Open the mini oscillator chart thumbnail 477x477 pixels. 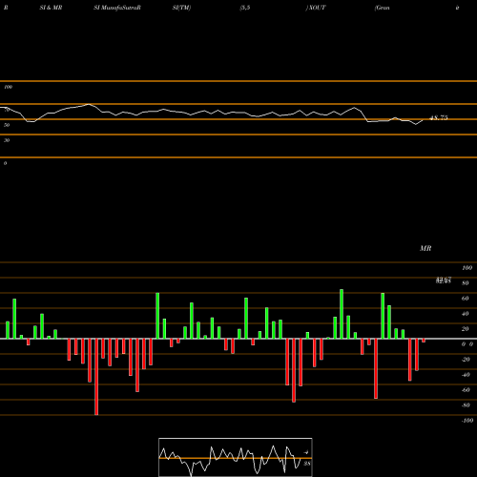tap(236, 457)
